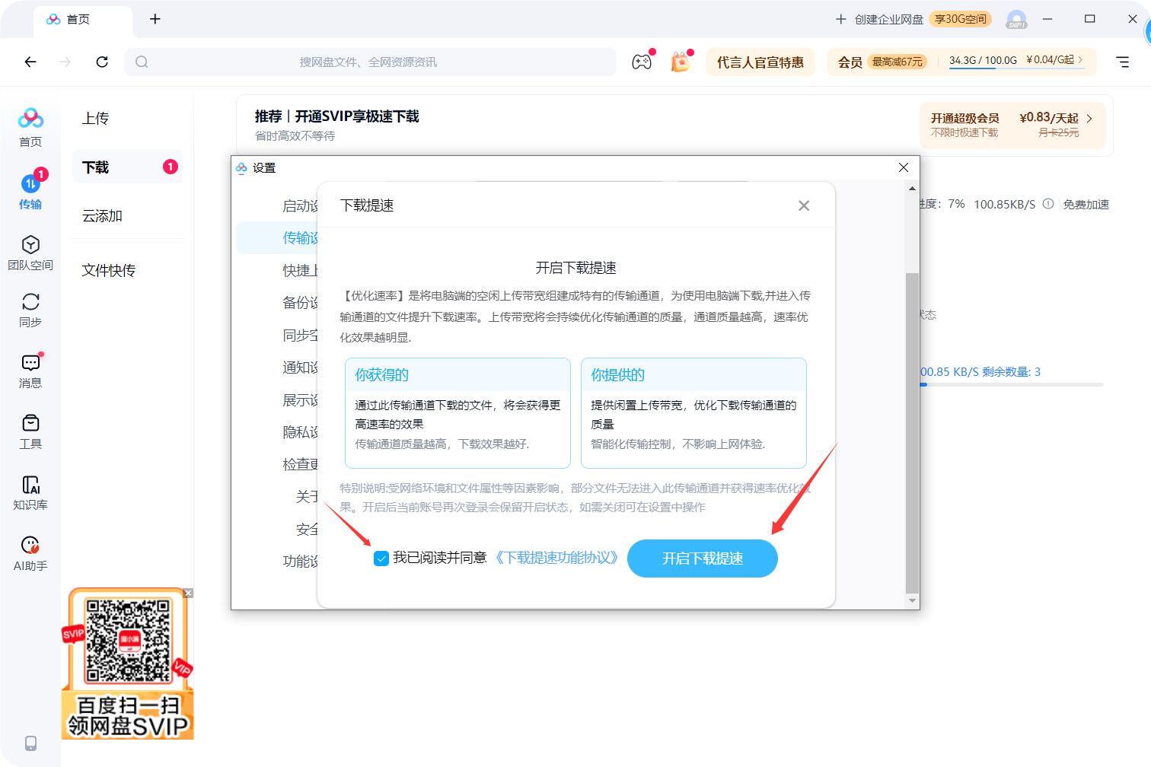This screenshot has height=767, width=1151.
Task: Click the download progress bar
Action: coord(1012,385)
